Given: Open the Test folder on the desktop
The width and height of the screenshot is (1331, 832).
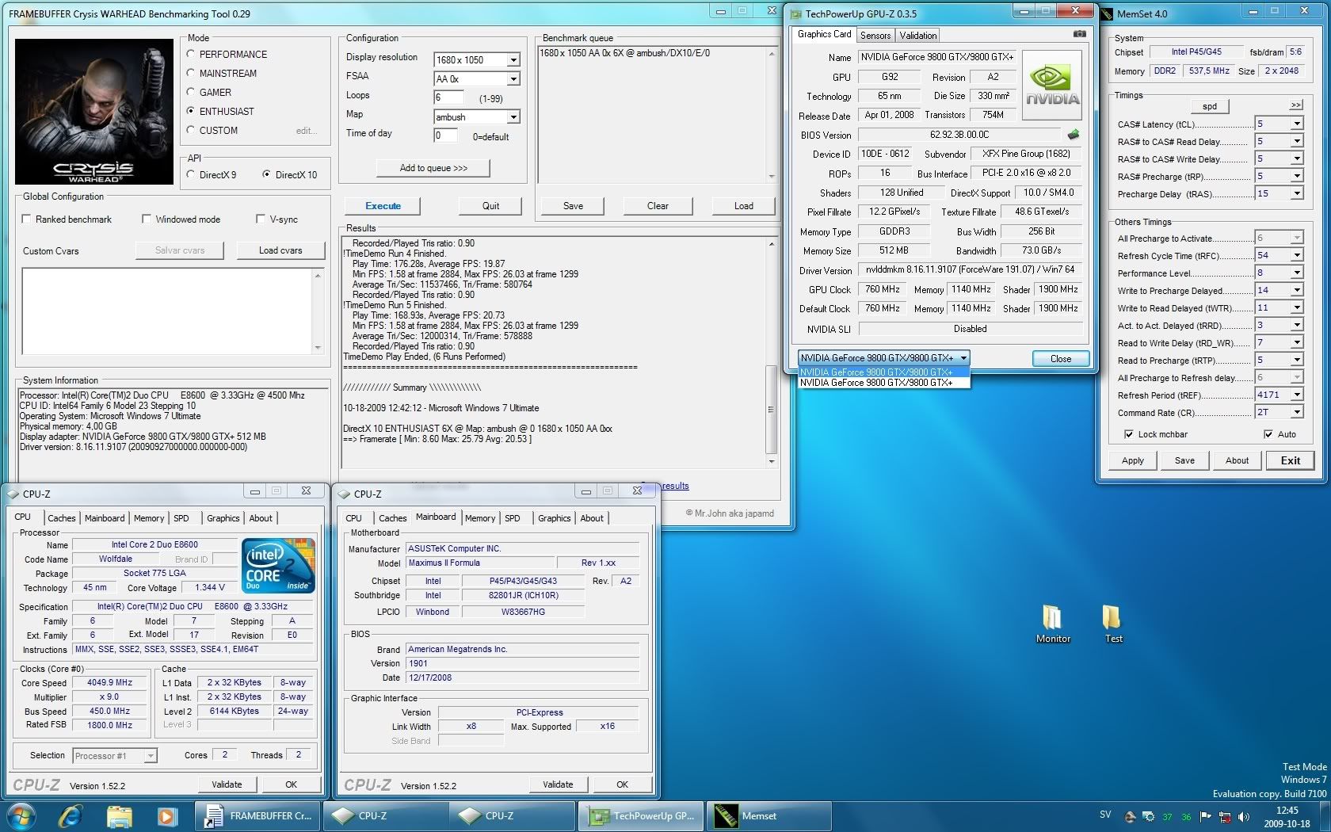Looking at the screenshot, I should pos(1112,624).
